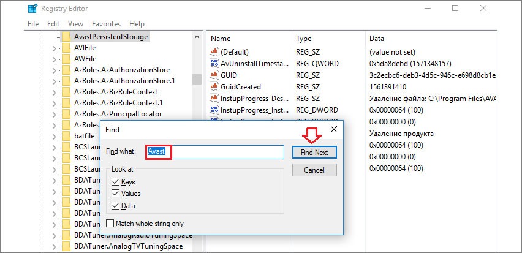This screenshot has height=253, width=522.
Task: Click folder icon of BDATuner.AnalogTVTuningSpace
Action: click(x=67, y=246)
